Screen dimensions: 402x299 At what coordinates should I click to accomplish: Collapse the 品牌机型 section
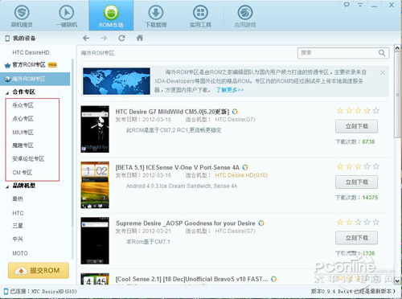(x=7, y=186)
